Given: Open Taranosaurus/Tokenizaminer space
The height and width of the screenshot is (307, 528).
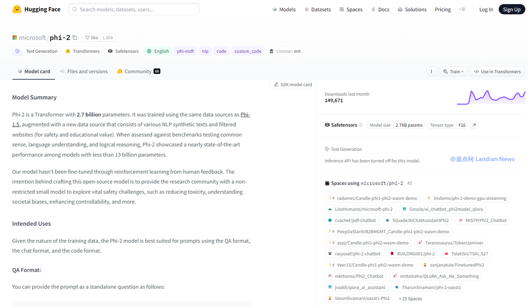Looking at the screenshot, I should click(x=450, y=243).
